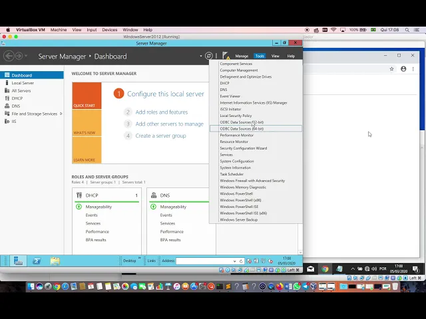Viewport: 426px width, 319px height.
Task: Click the Server Manager back arrow
Action: [9, 56]
